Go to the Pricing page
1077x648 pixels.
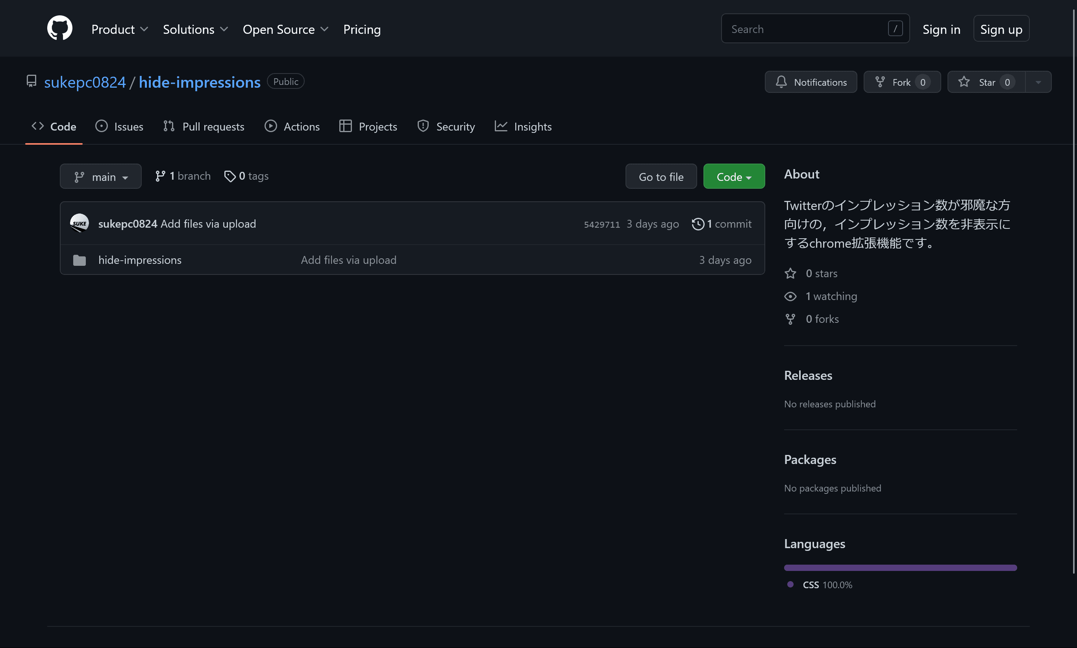point(362,29)
